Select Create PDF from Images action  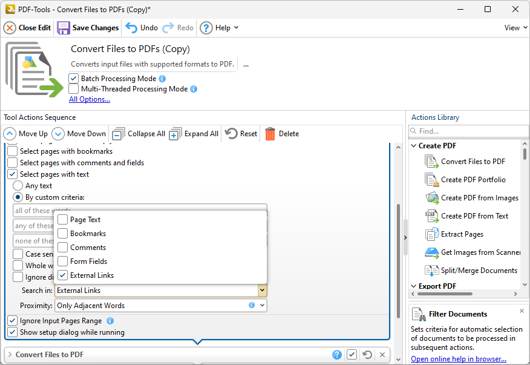pyautogui.click(x=471, y=198)
